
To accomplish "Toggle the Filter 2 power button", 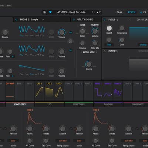I will 105,51.
